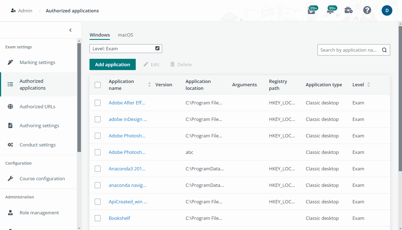This screenshot has height=230, width=402.
Task: Click the search magnifier icon
Action: coord(384,50)
